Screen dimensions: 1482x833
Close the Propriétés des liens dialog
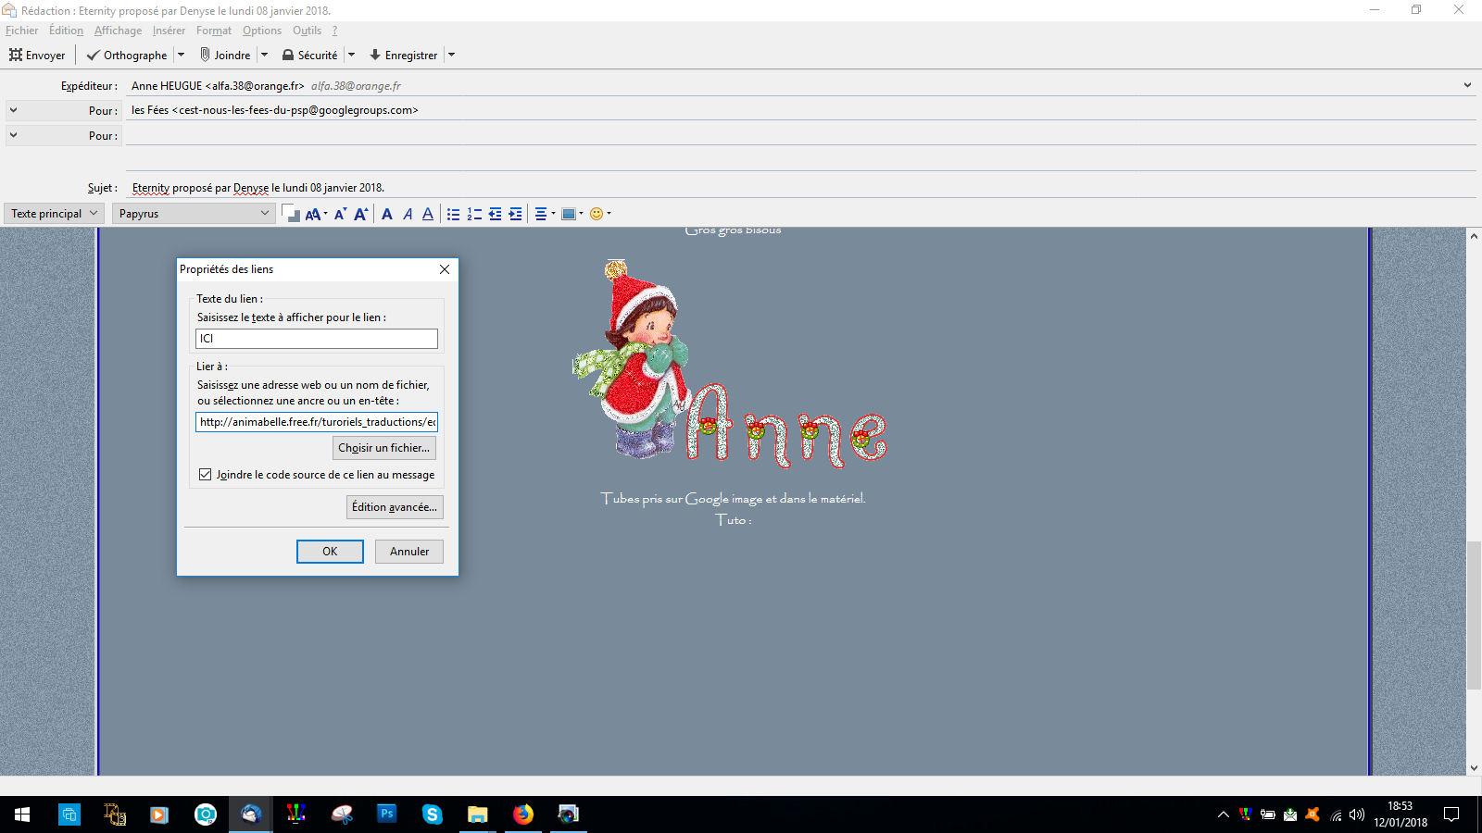point(445,269)
